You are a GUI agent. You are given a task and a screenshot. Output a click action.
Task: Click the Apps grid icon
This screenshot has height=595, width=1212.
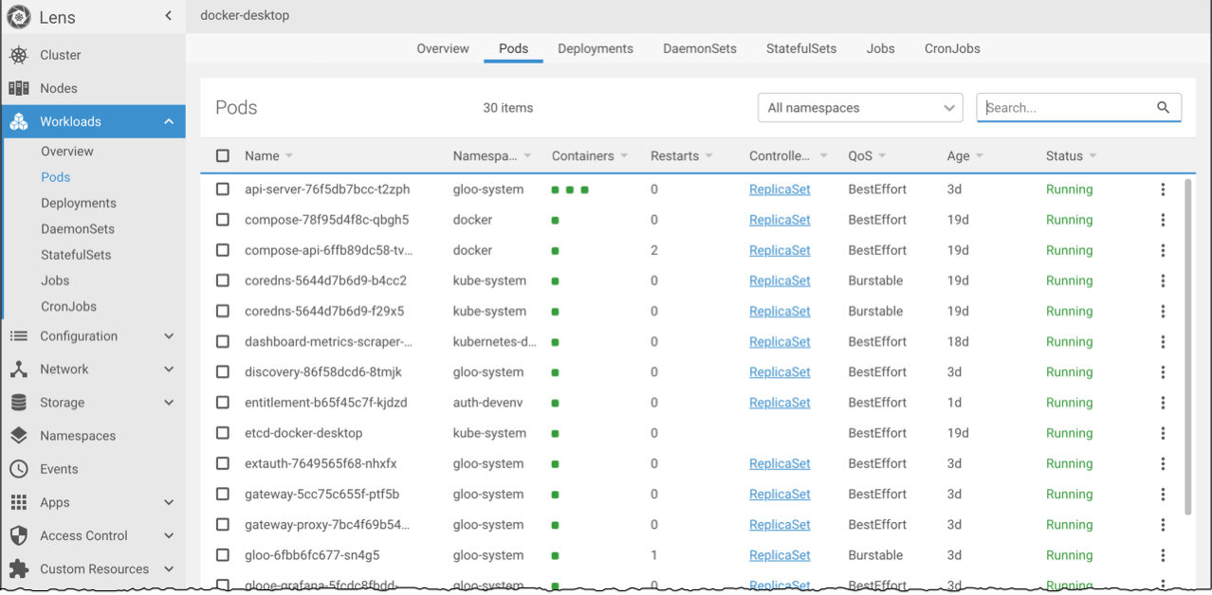coord(19,502)
